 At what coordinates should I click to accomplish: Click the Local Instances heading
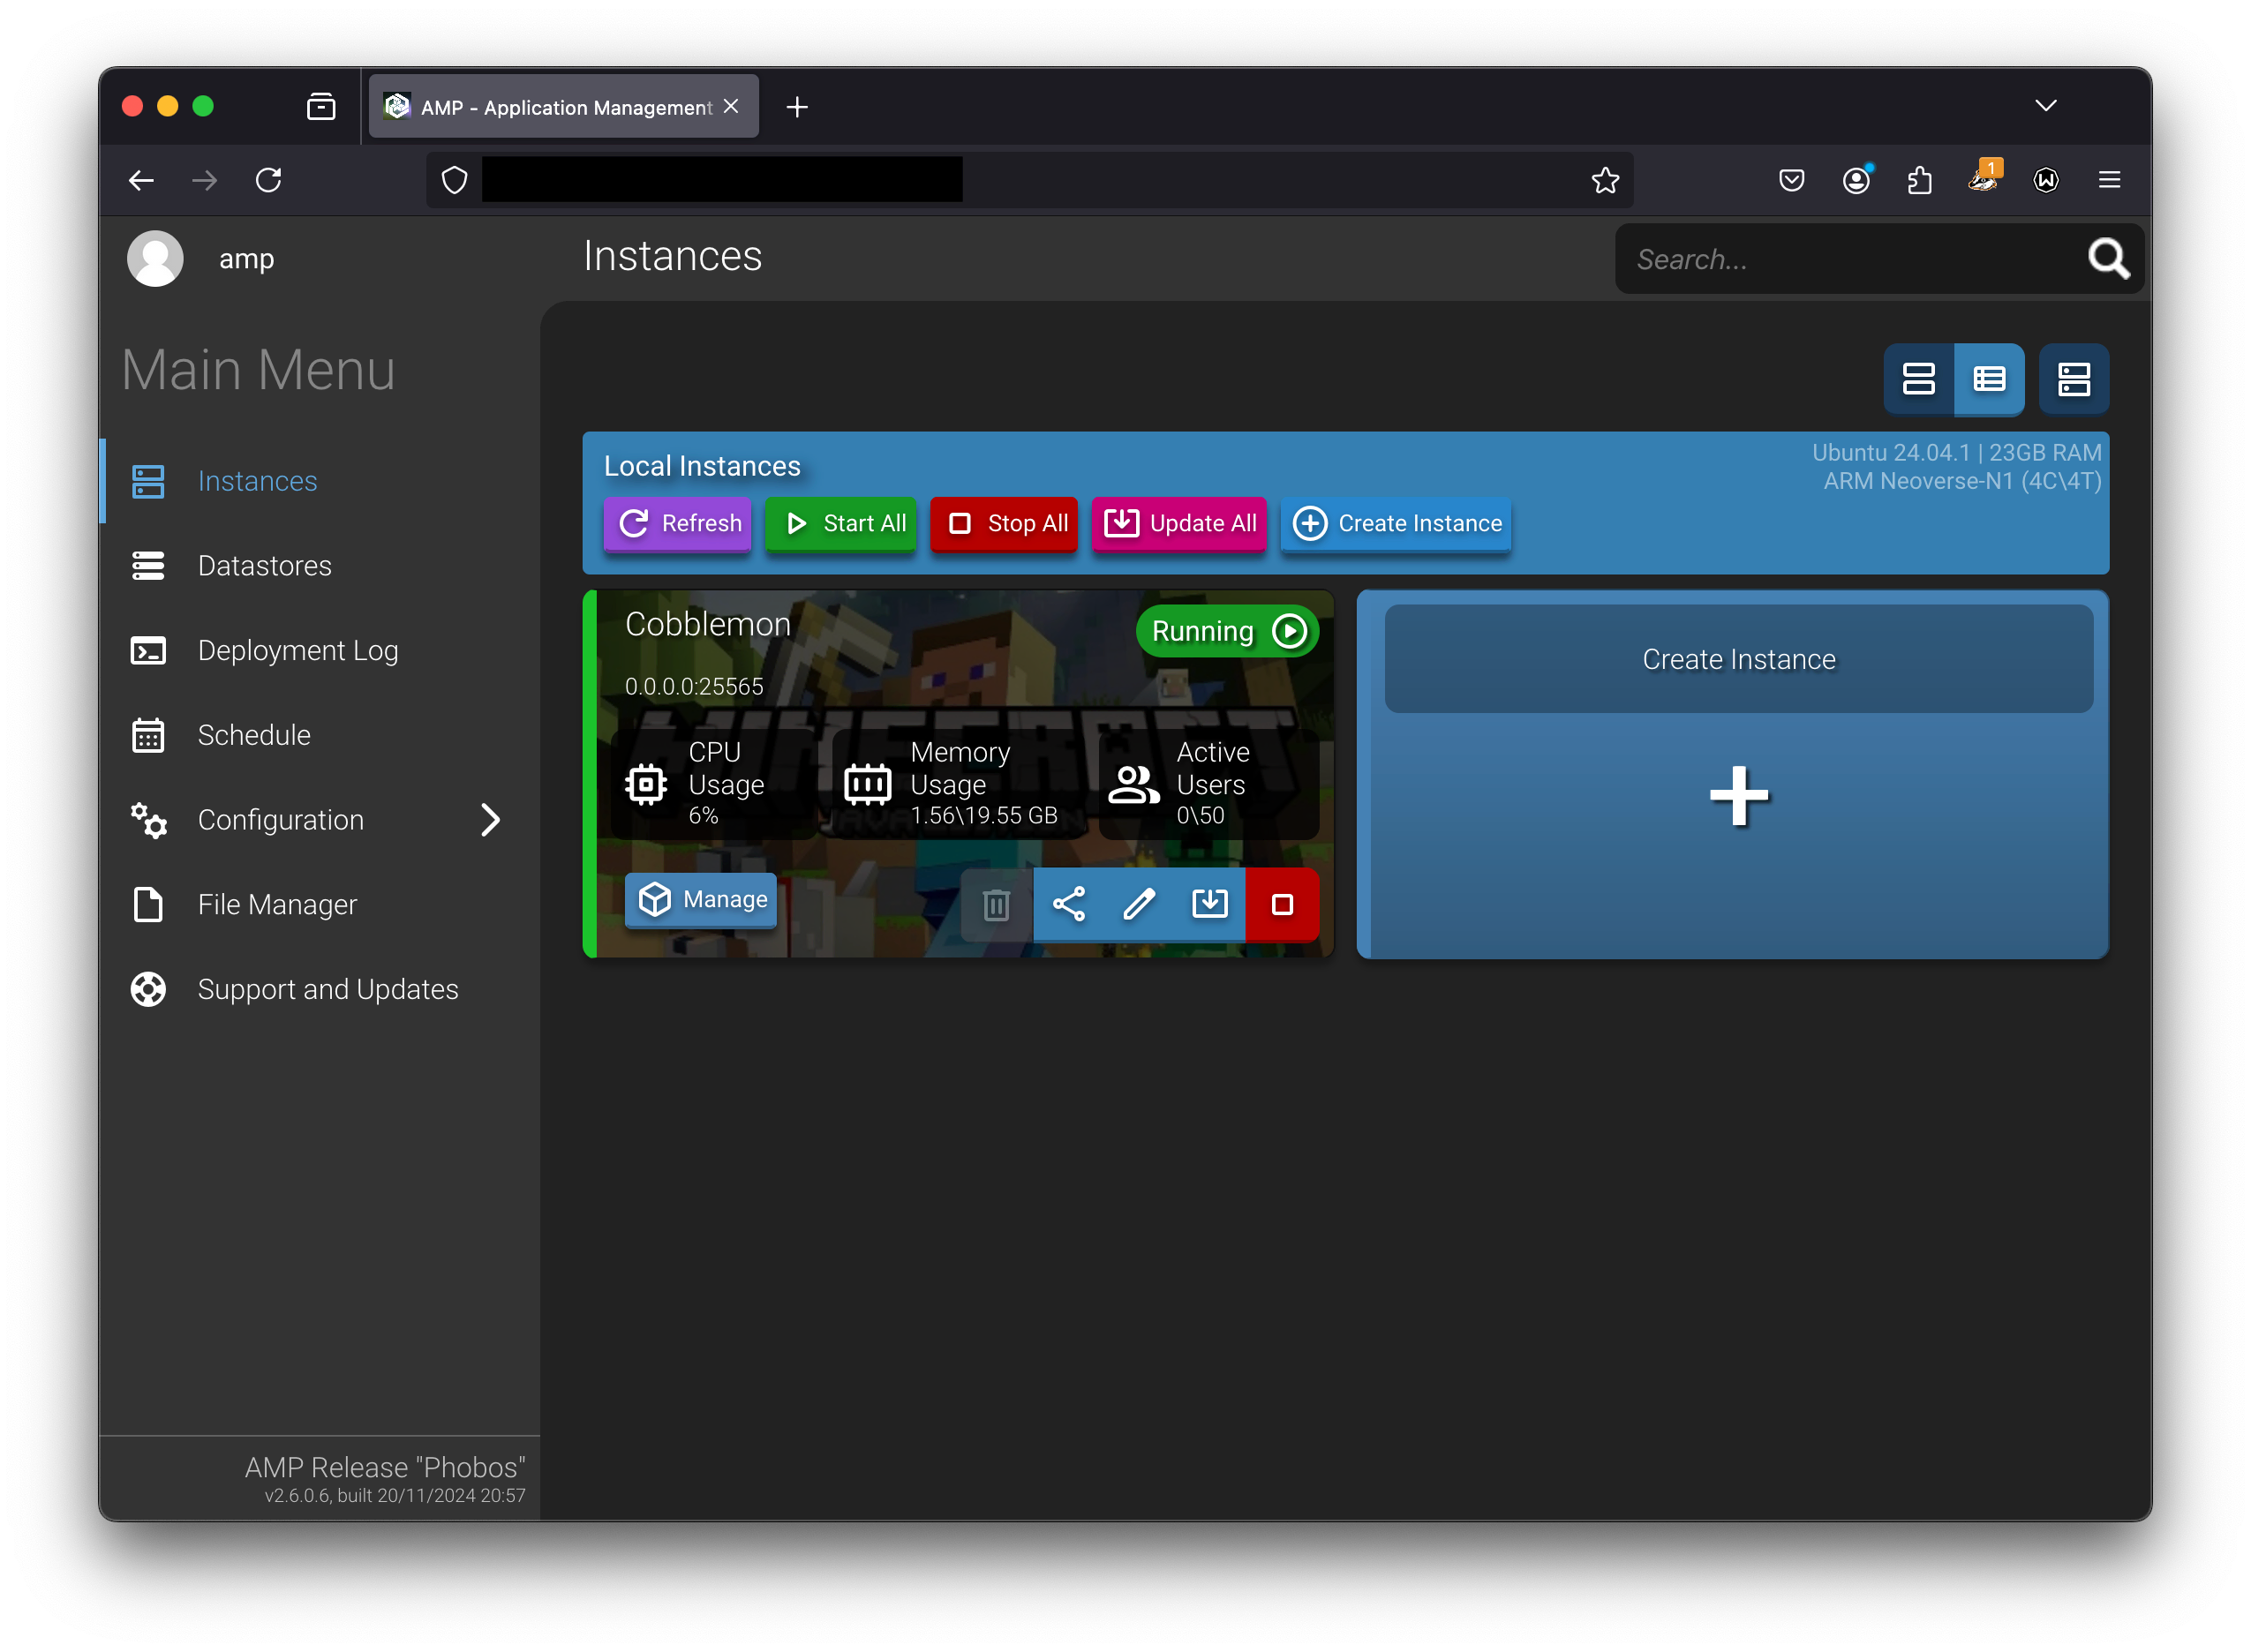click(x=703, y=467)
